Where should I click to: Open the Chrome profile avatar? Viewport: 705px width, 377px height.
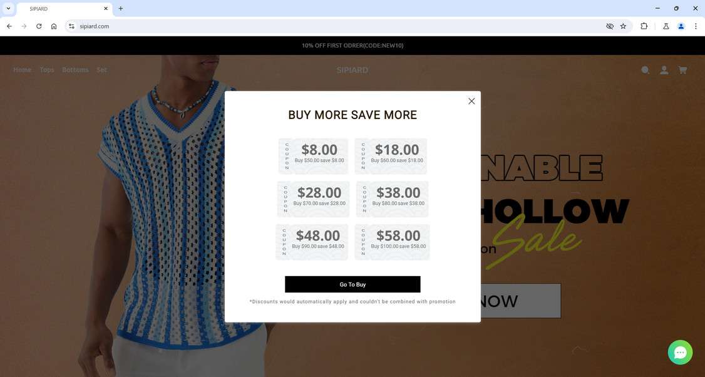681,26
